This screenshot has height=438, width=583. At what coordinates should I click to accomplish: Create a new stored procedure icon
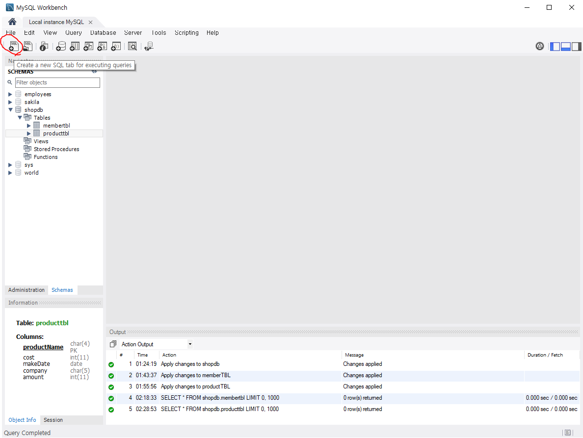tap(102, 47)
